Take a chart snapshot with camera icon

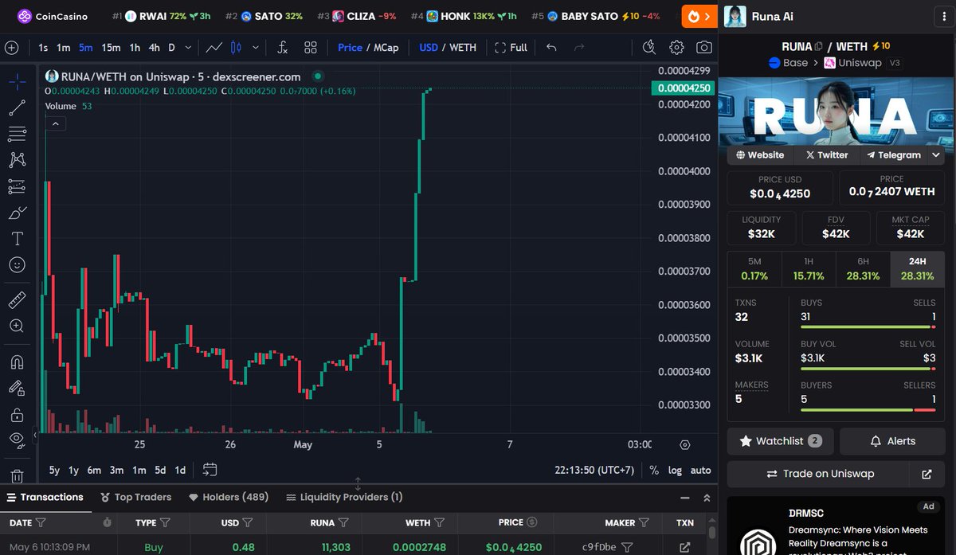click(704, 48)
